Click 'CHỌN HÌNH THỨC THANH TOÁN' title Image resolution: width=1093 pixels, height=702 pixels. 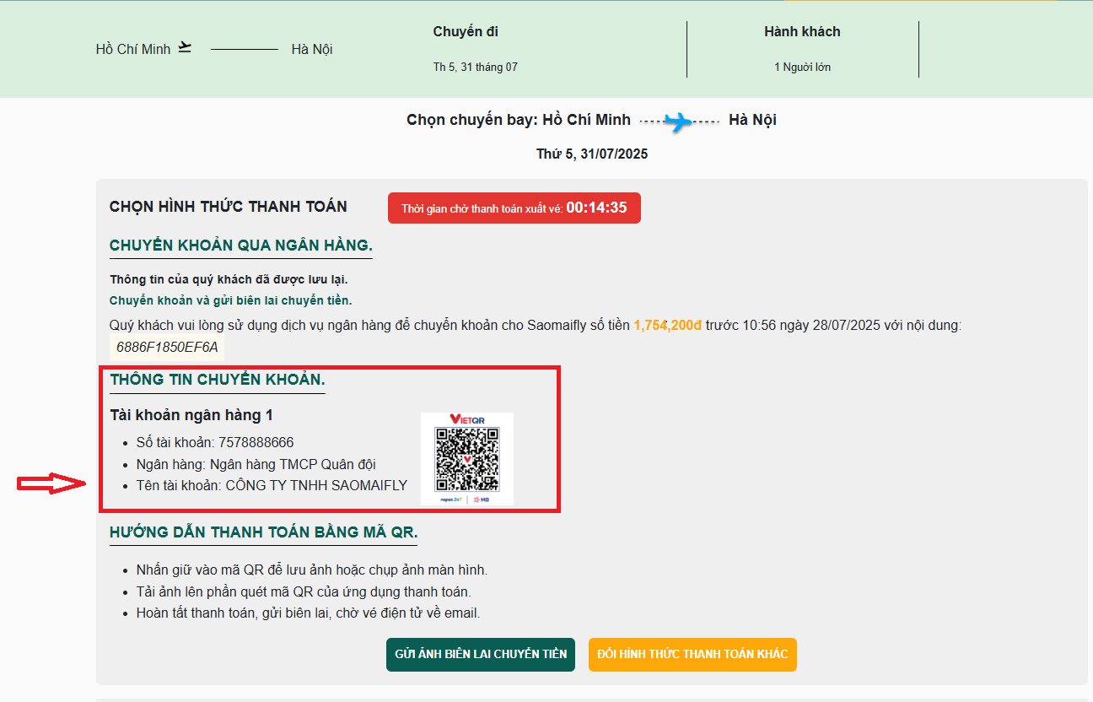(229, 207)
